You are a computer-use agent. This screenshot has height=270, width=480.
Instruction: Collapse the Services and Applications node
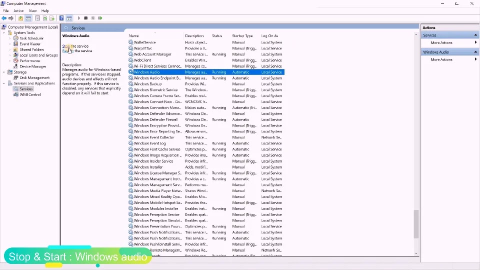click(x=3, y=83)
